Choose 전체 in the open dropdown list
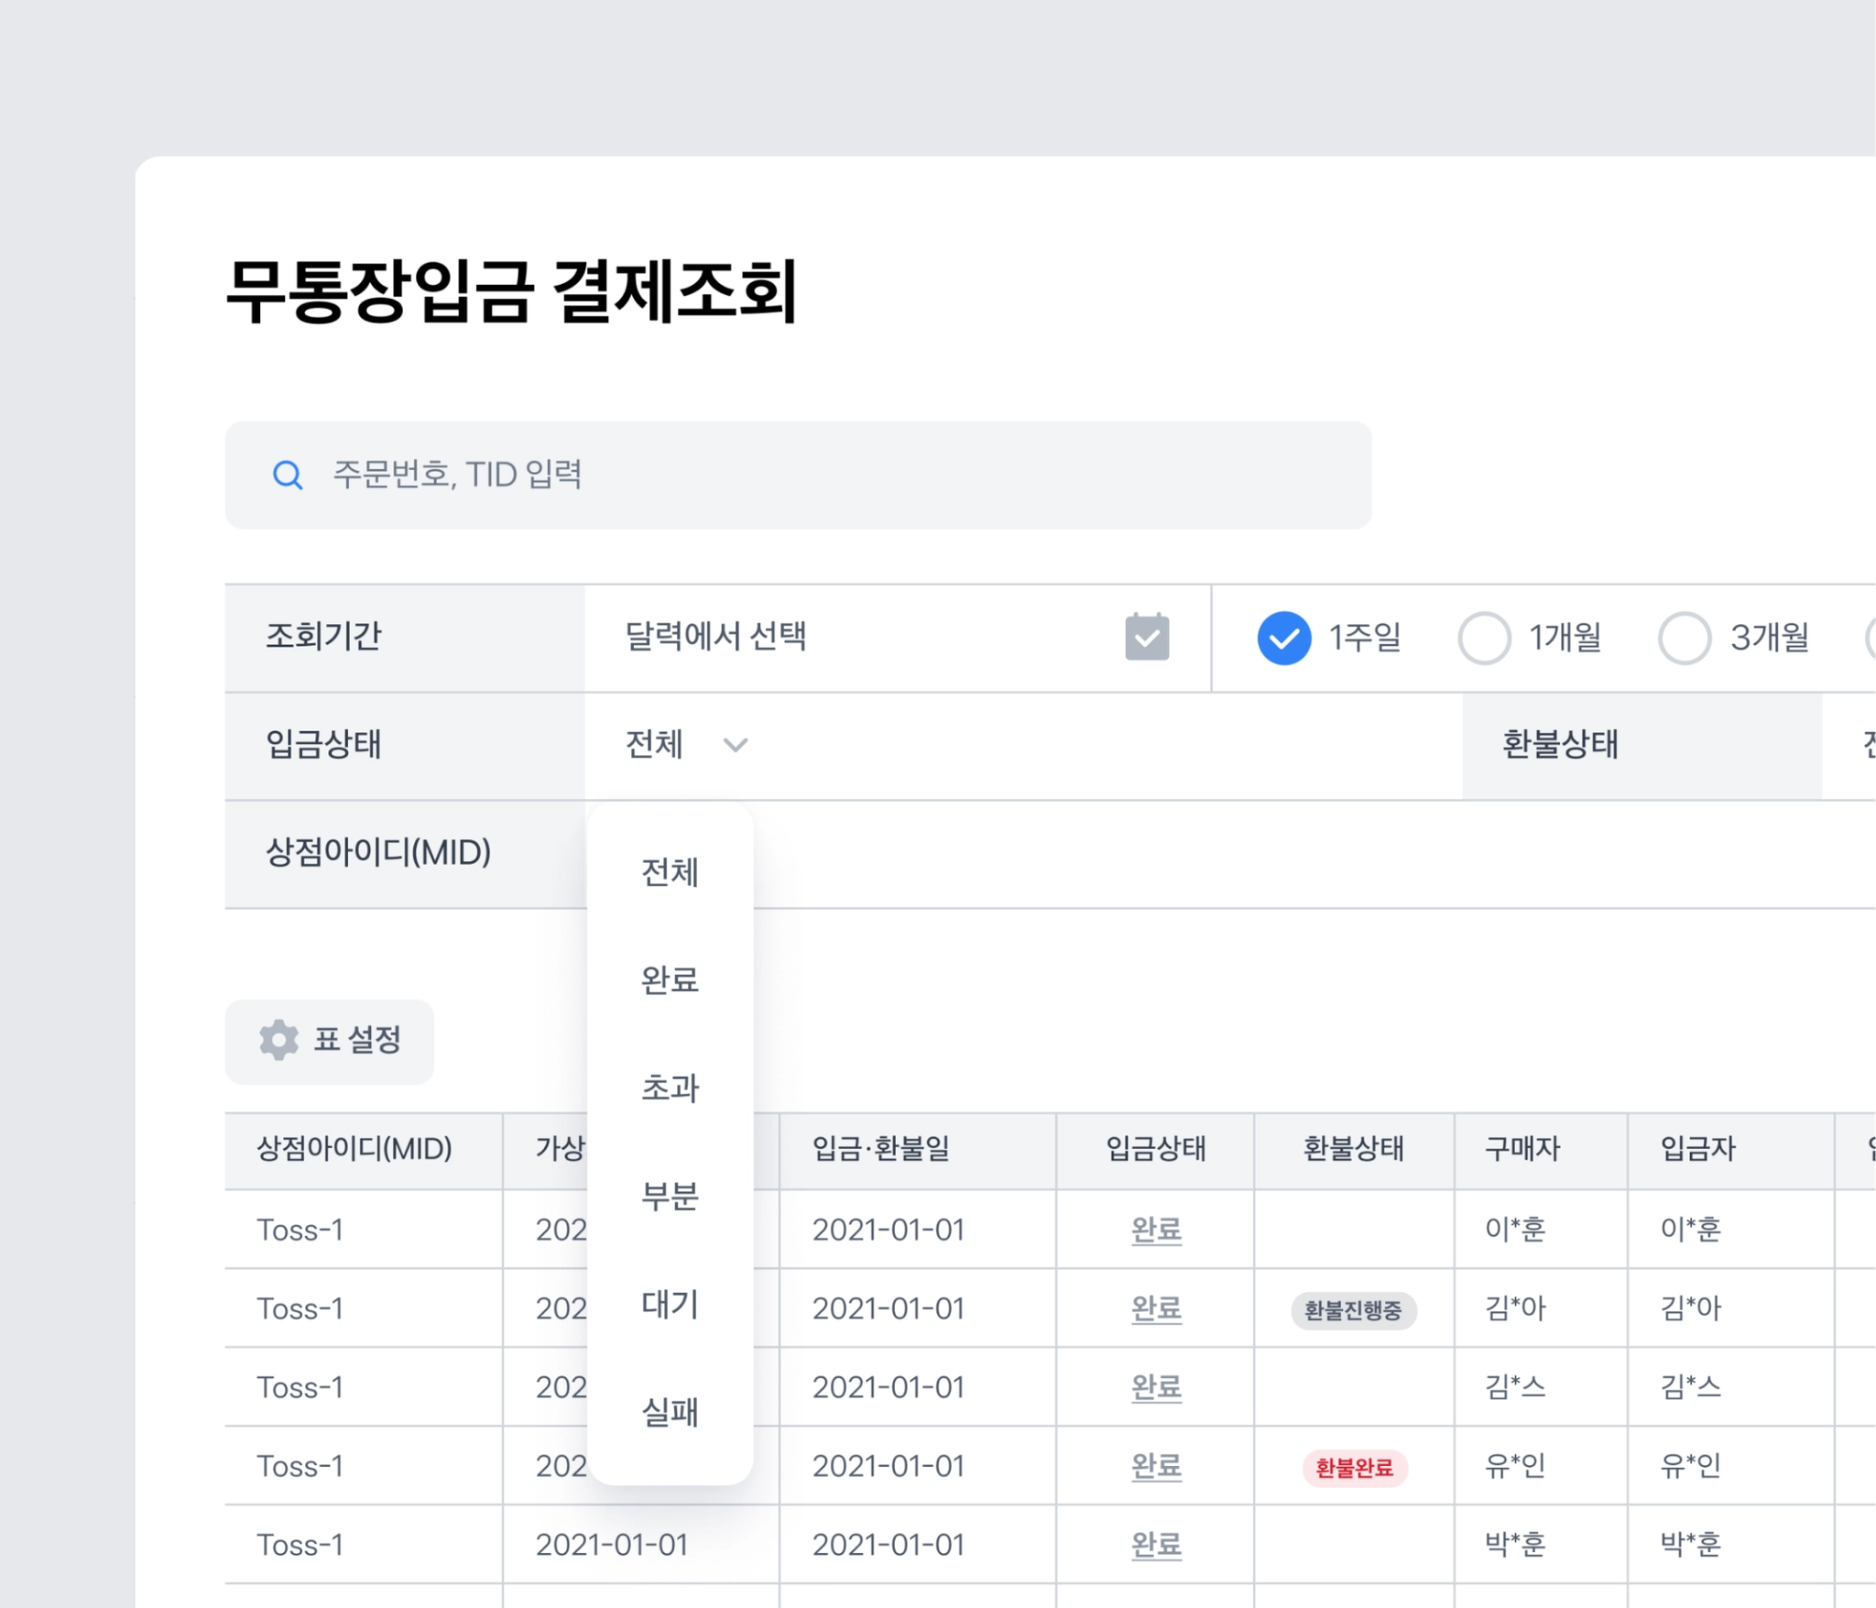The height and width of the screenshot is (1608, 1876). 670,872
